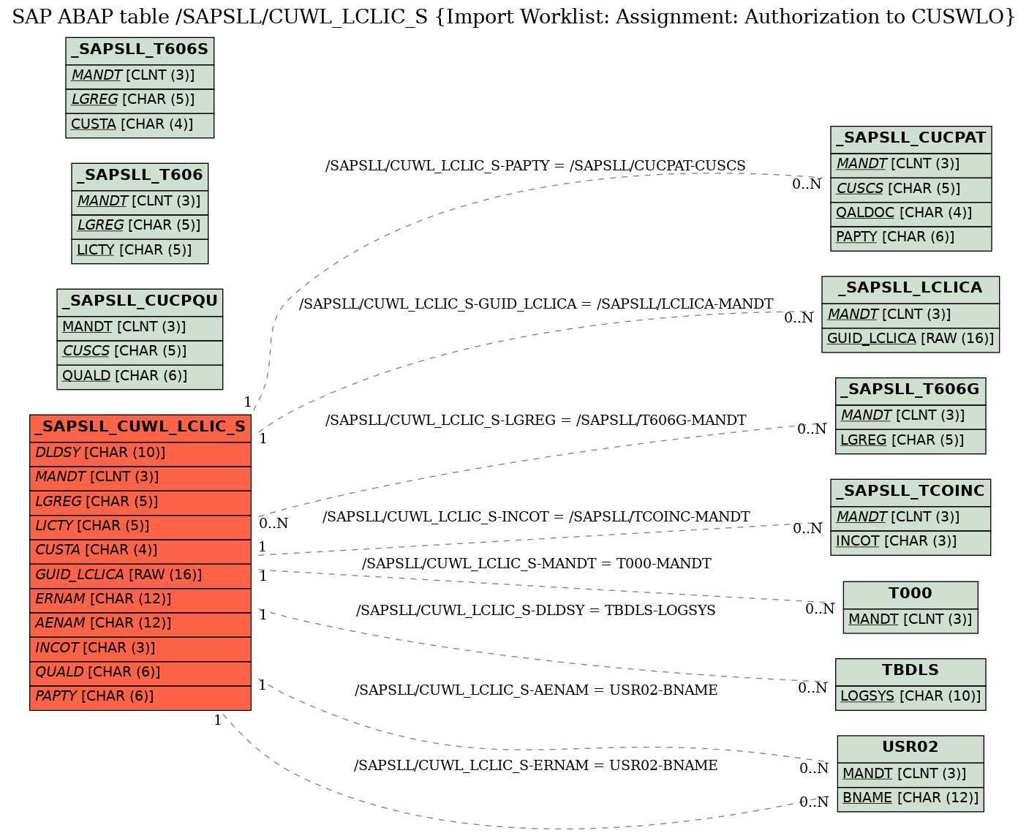The image size is (1029, 833).
Task: Select CUSCS [CHAR (5)] in _SAPSLL_CUCPAT
Action: tap(911, 189)
